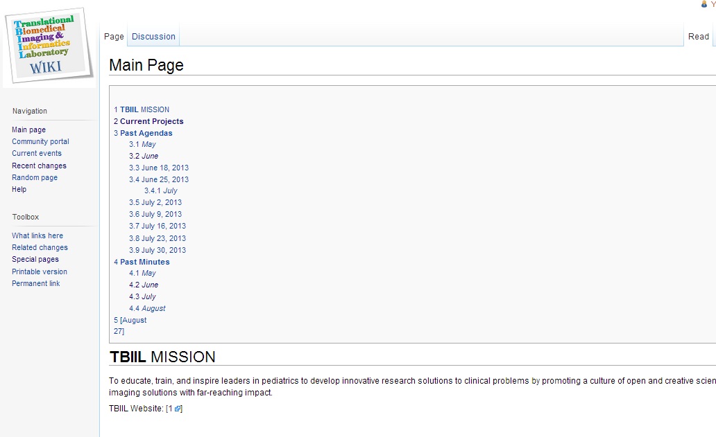Select Printable version link
The width and height of the screenshot is (716, 437).
40,271
